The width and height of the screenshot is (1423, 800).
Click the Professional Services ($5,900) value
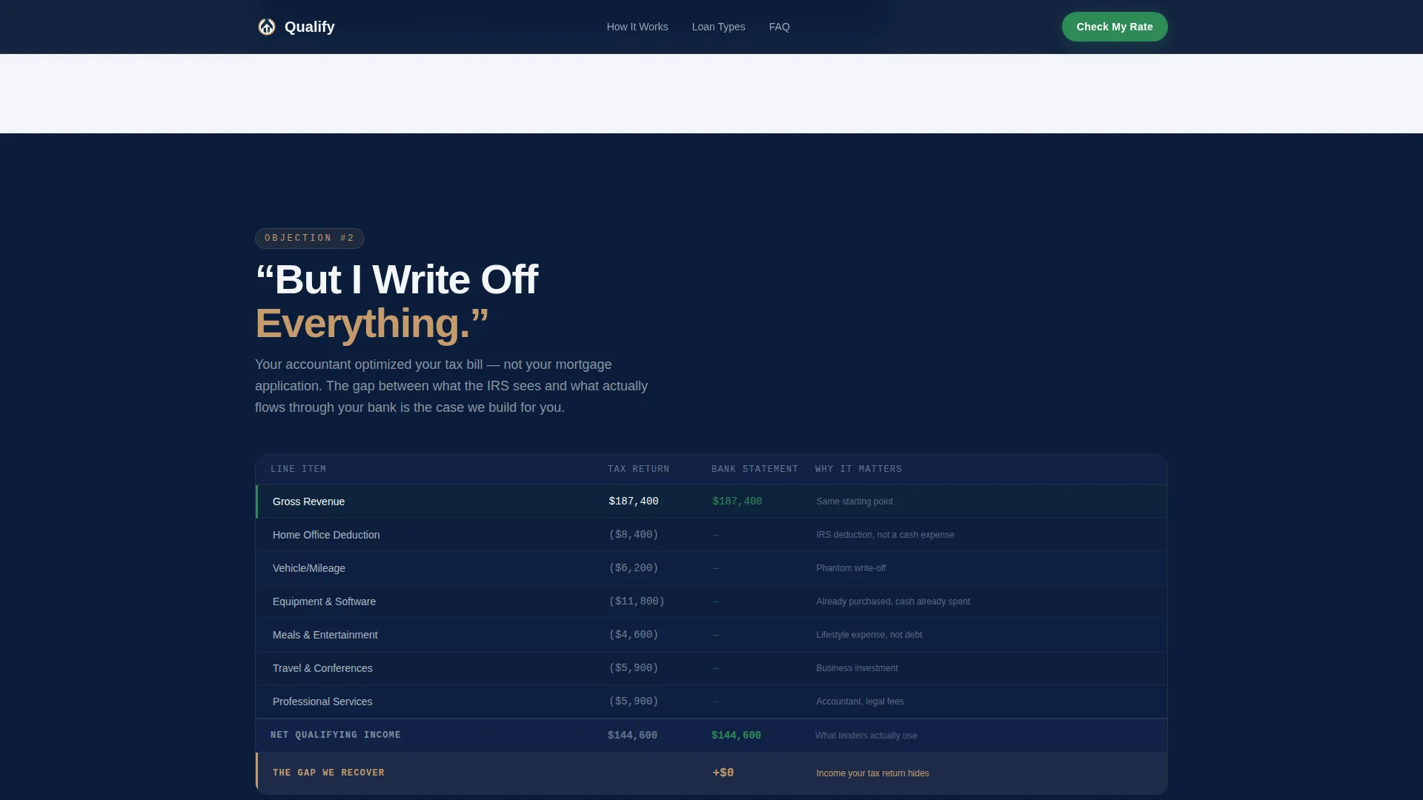click(633, 701)
